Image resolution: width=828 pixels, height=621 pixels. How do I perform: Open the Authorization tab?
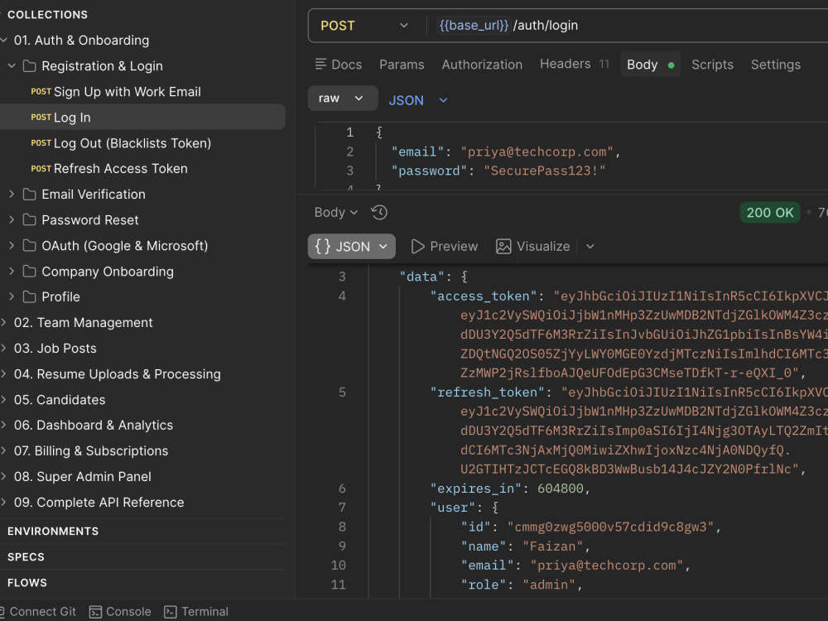click(482, 65)
